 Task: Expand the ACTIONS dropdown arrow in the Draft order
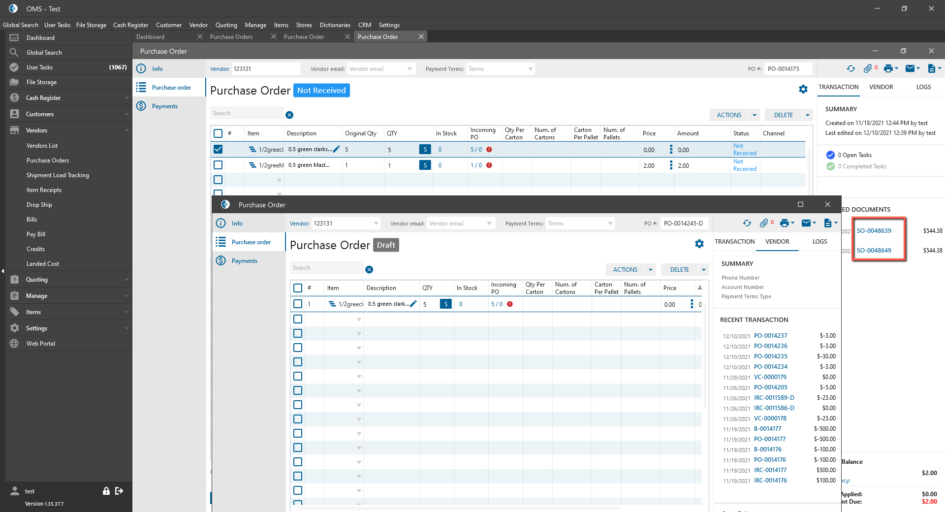651,270
